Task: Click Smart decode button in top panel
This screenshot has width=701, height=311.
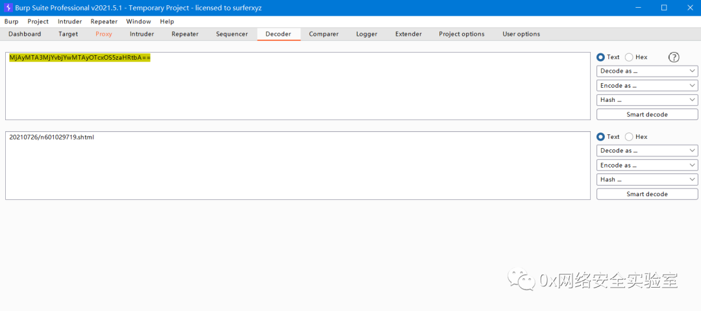Action: pos(647,114)
